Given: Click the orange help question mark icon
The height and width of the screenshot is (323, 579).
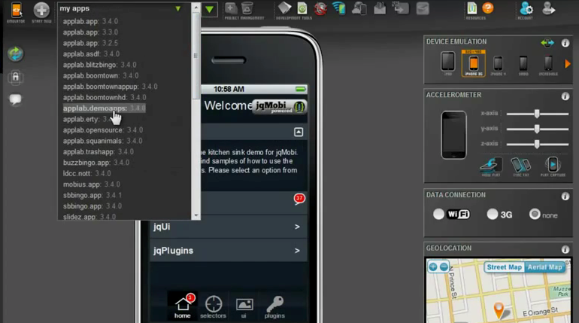Looking at the screenshot, I should (488, 8).
